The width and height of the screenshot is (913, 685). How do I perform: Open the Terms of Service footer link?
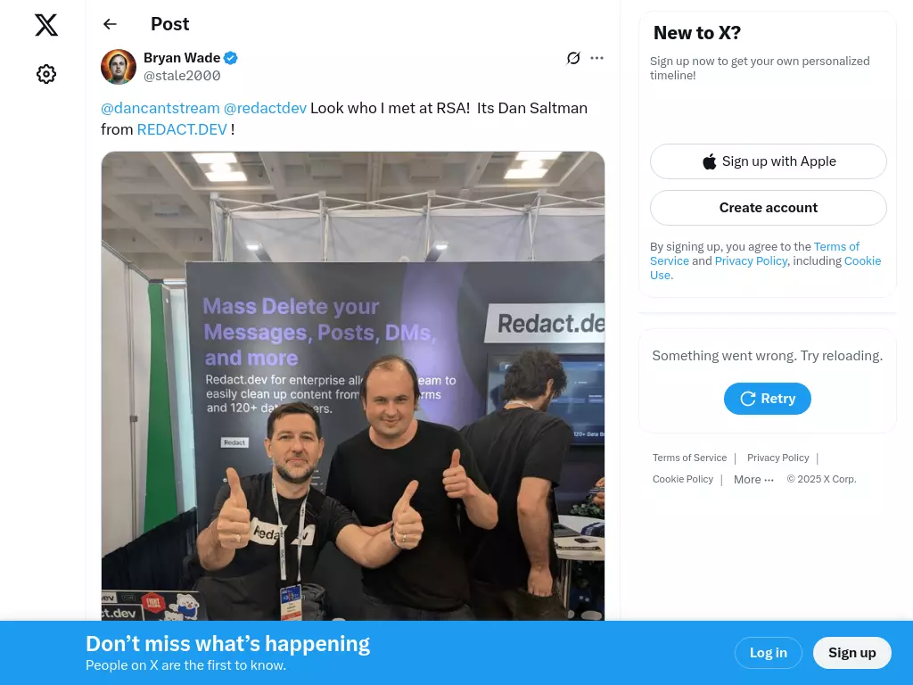click(689, 458)
